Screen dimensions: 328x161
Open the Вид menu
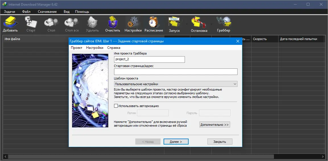tap(67, 12)
